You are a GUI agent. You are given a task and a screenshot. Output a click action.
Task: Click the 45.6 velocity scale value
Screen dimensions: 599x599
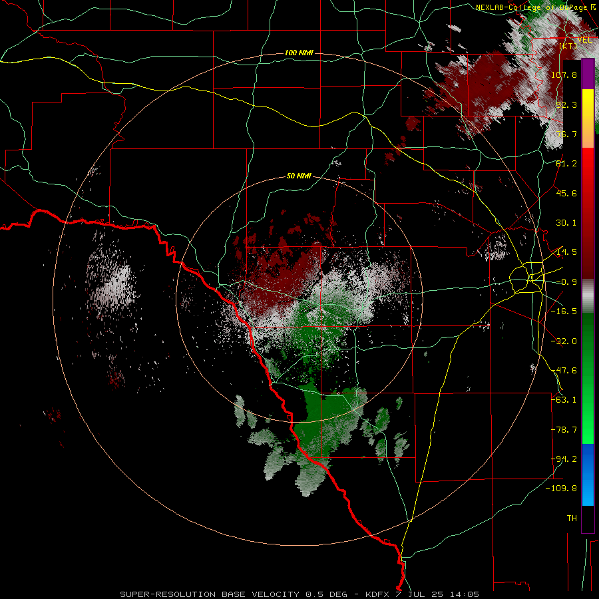point(566,193)
